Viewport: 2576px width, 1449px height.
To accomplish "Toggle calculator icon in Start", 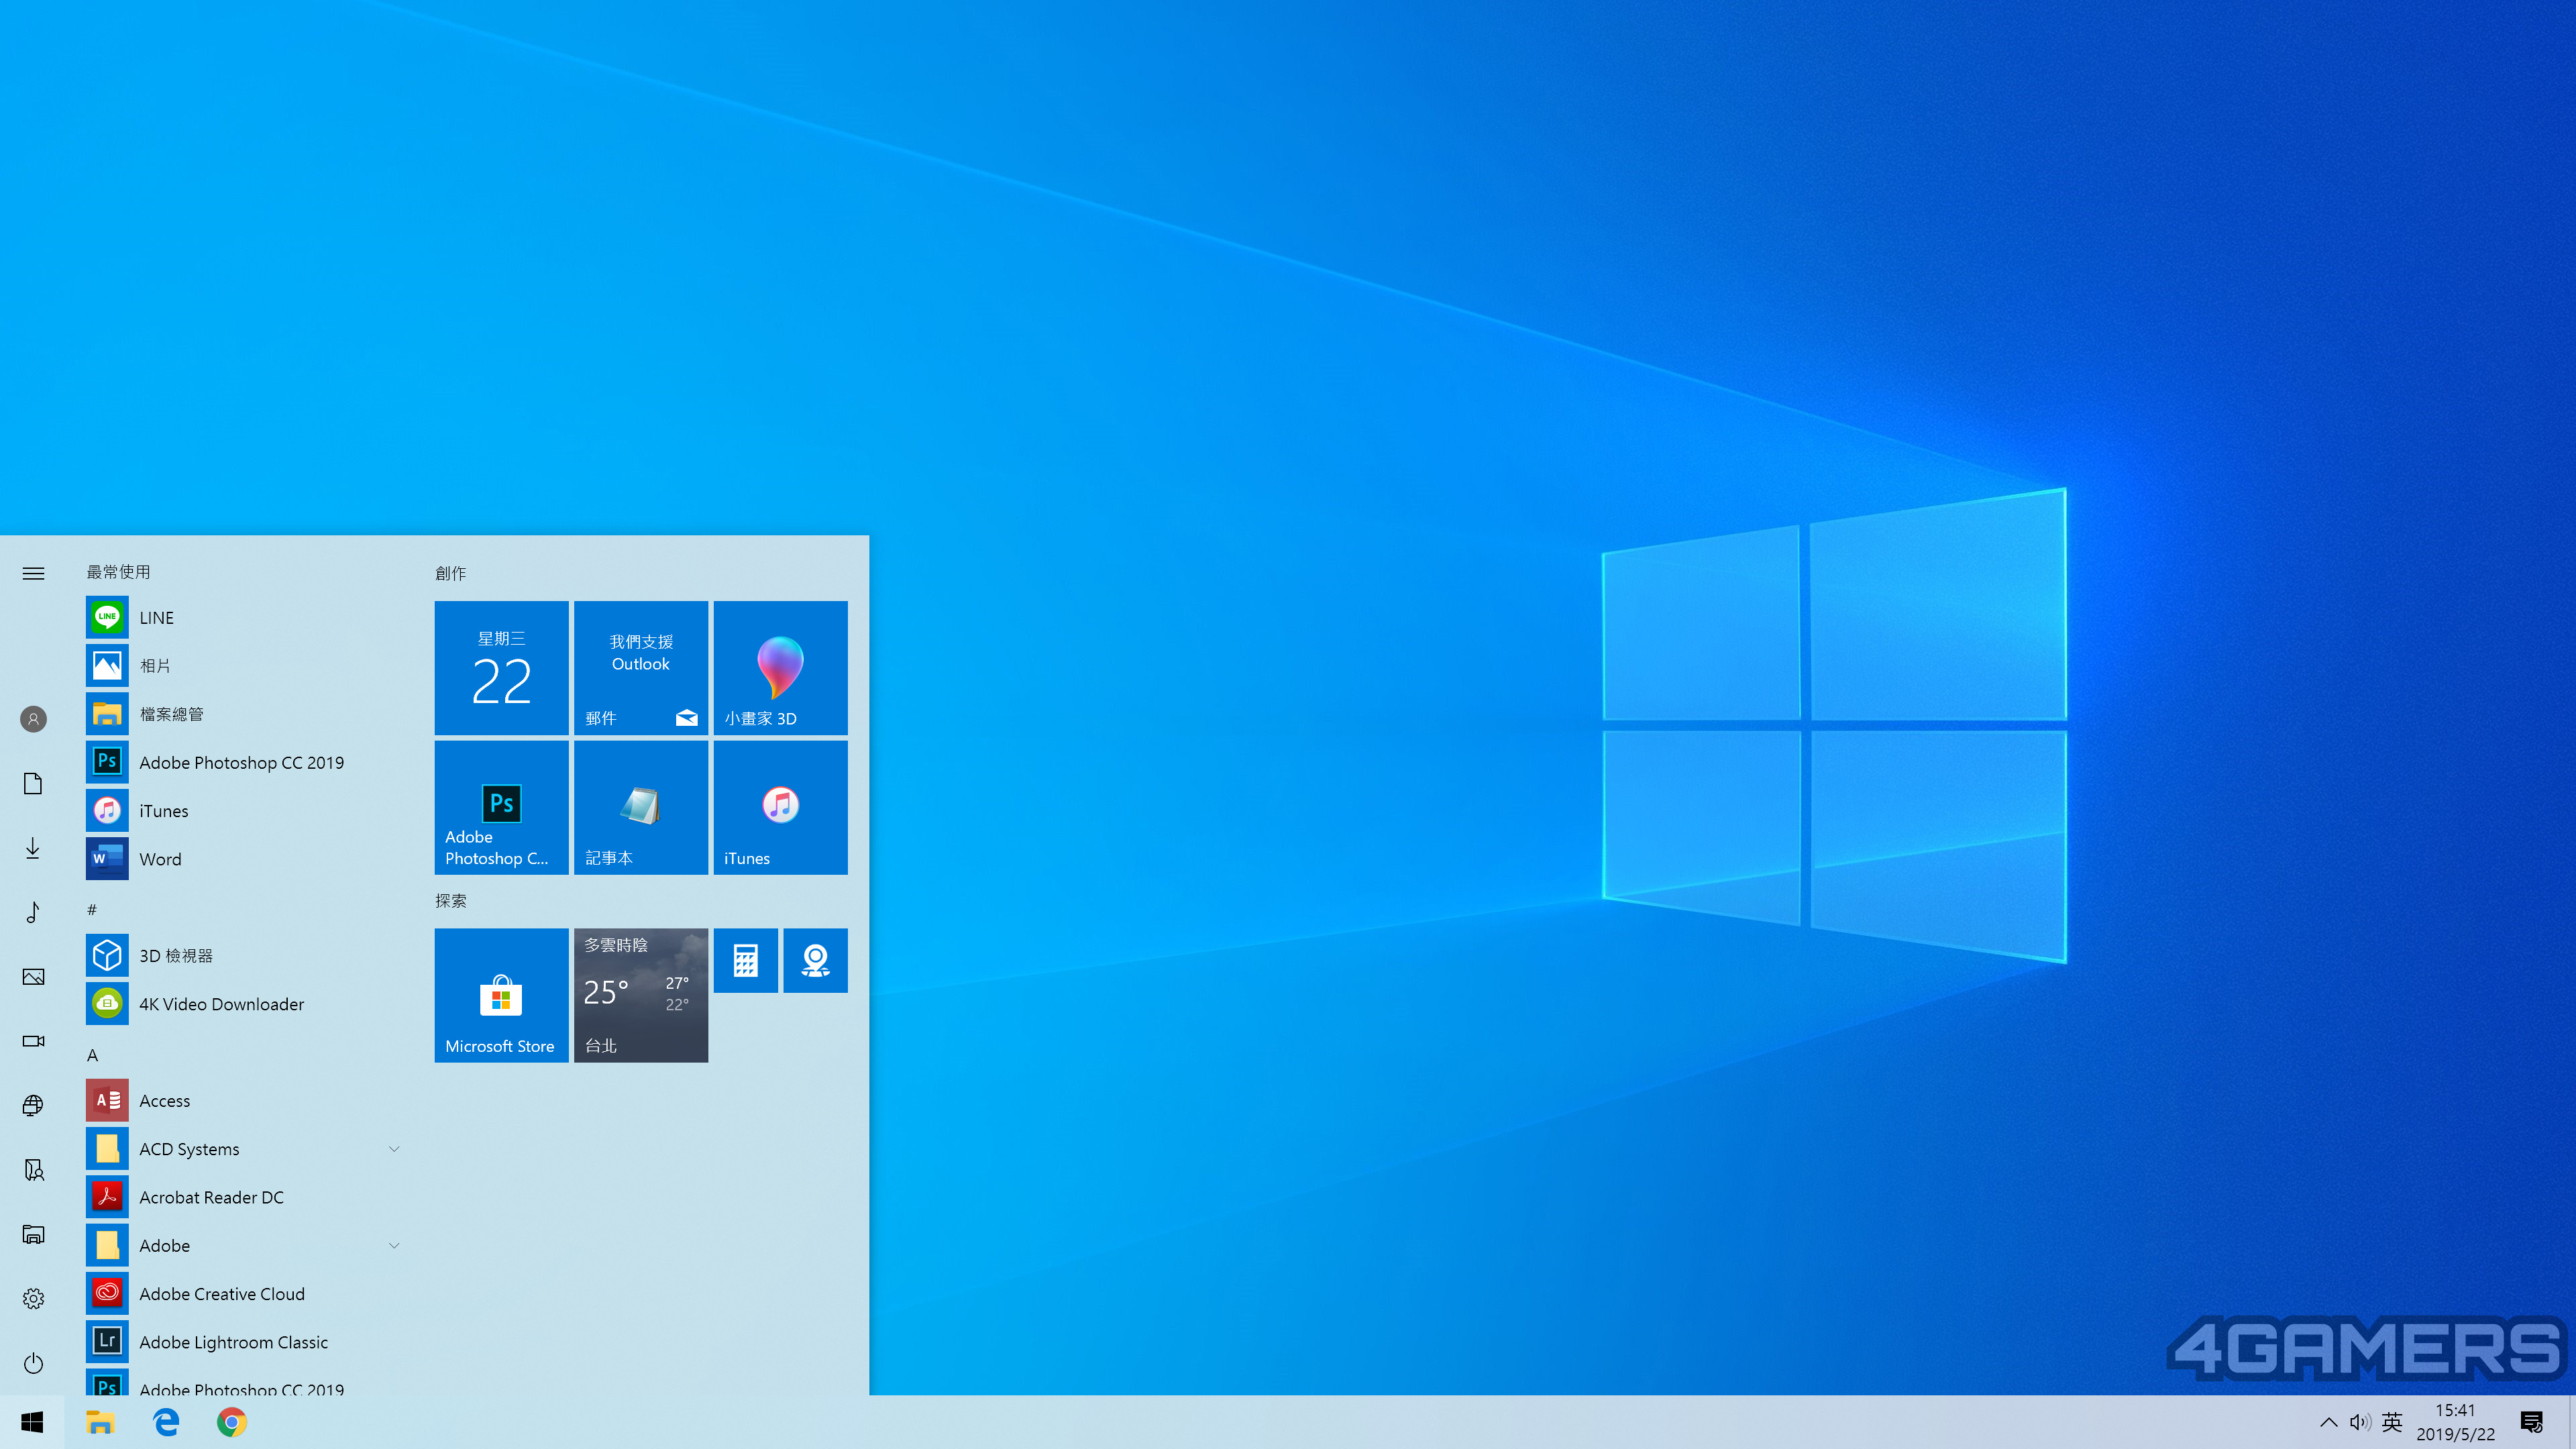I will click(745, 959).
